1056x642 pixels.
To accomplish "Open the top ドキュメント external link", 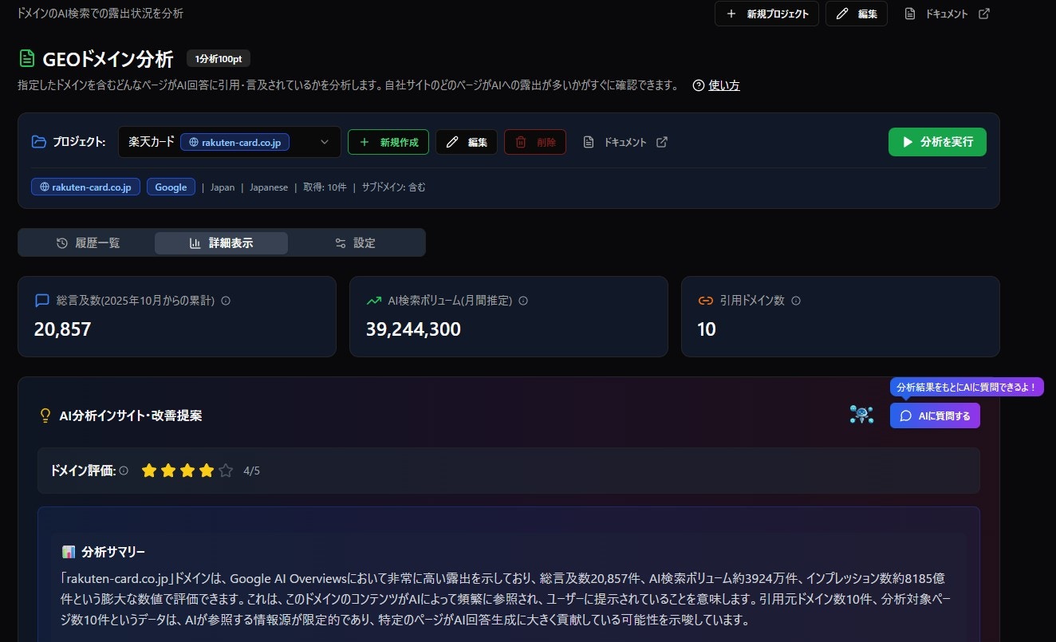I will [947, 14].
